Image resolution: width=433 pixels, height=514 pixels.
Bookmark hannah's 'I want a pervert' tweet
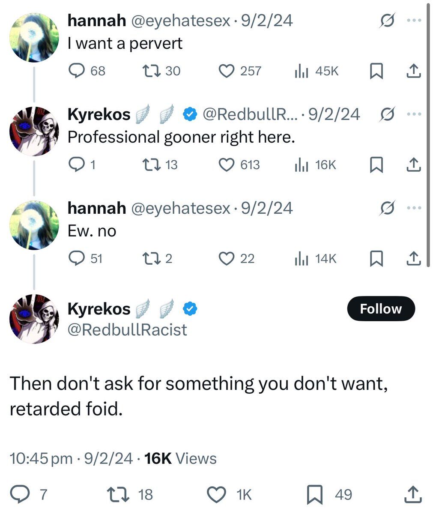(x=376, y=71)
